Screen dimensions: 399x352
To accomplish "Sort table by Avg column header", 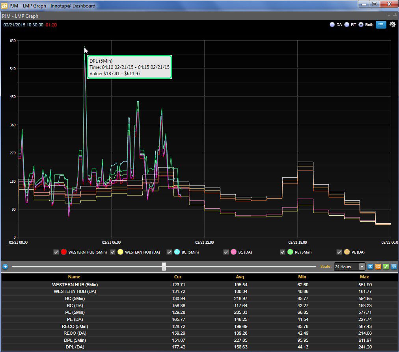I will (240, 277).
